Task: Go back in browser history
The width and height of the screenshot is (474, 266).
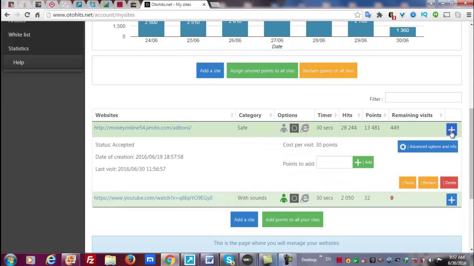Action: click(7, 15)
